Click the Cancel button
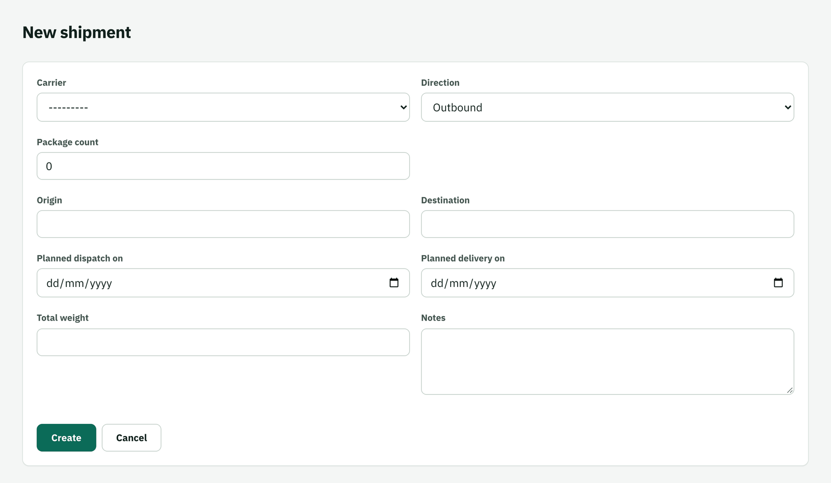 132,438
